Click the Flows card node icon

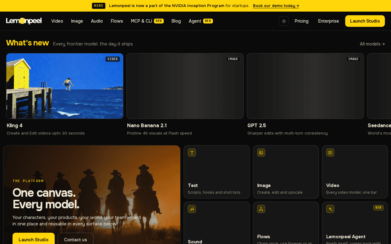(261, 209)
